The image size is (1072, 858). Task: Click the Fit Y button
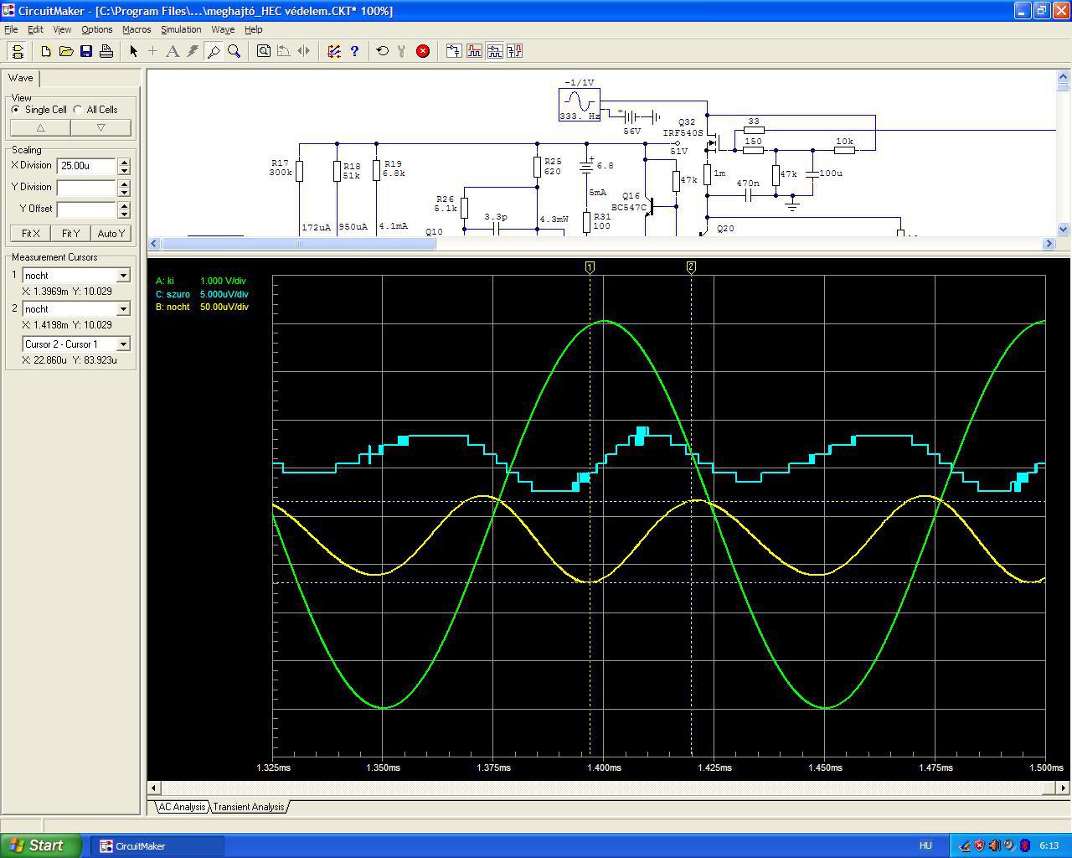tap(71, 234)
